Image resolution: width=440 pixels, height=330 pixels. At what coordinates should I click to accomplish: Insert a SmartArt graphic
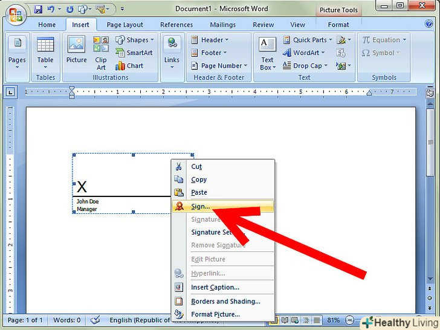tap(134, 53)
